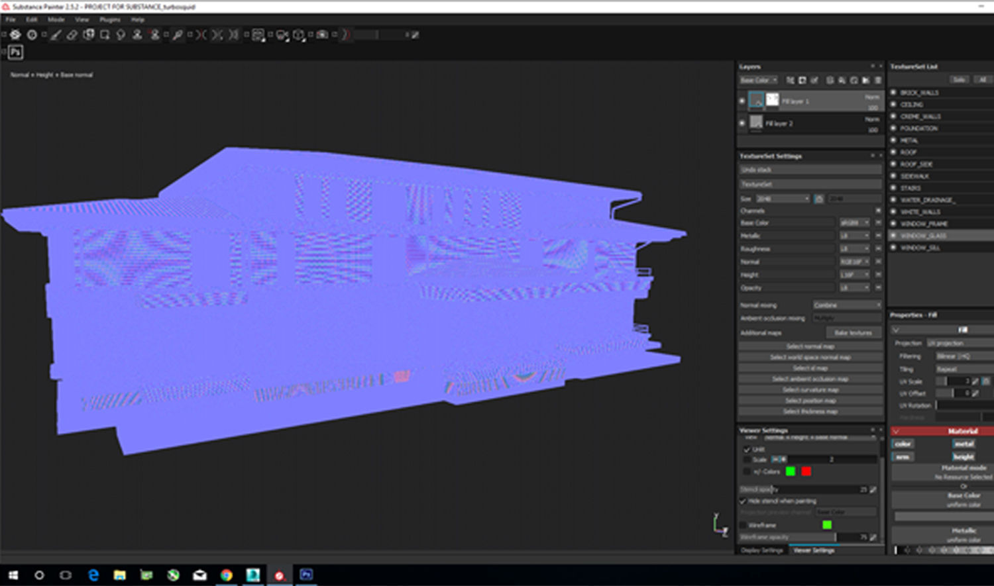This screenshot has height=586, width=994.
Task: Open the Photoshop export plugin icon
Action: coord(15,52)
